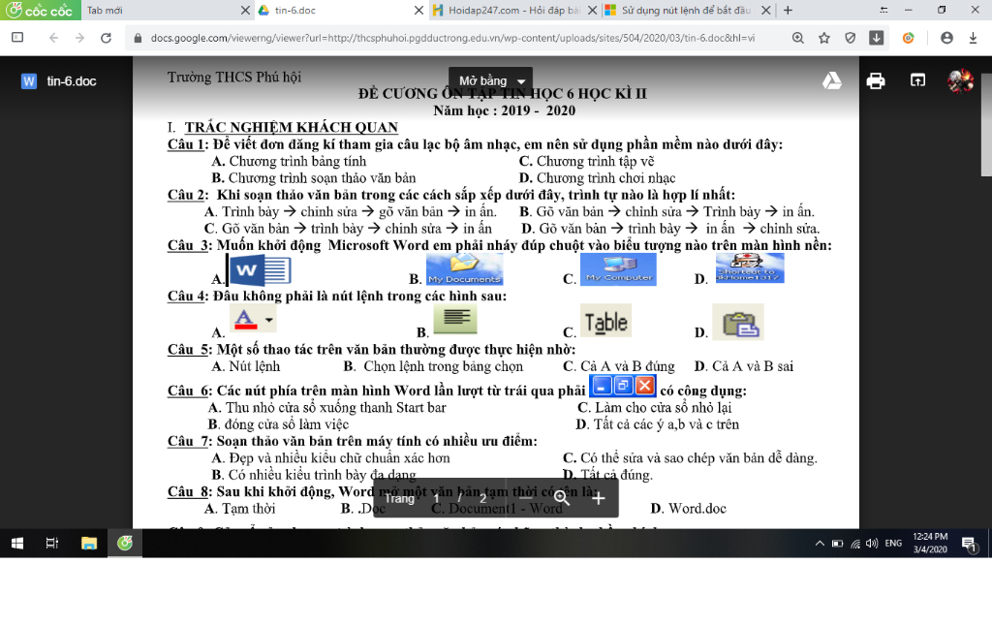This screenshot has width=992, height=626.
Task: Click the My Documents image in Câu 3
Action: click(464, 269)
